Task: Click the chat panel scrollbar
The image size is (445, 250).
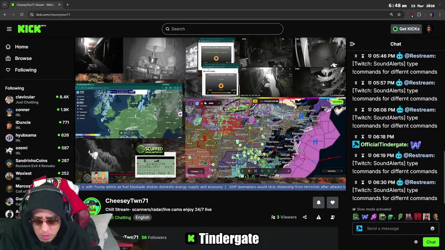Action: (x=444, y=177)
